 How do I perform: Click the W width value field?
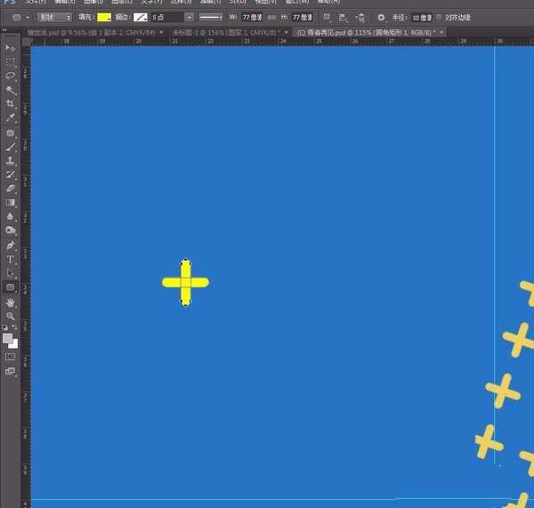(252, 18)
